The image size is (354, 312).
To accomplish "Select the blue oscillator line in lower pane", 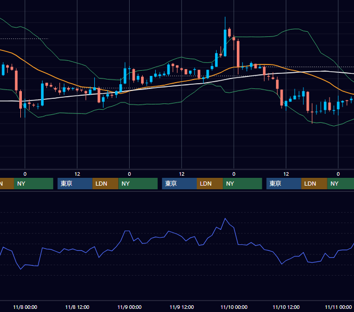I will (x=181, y=237).
